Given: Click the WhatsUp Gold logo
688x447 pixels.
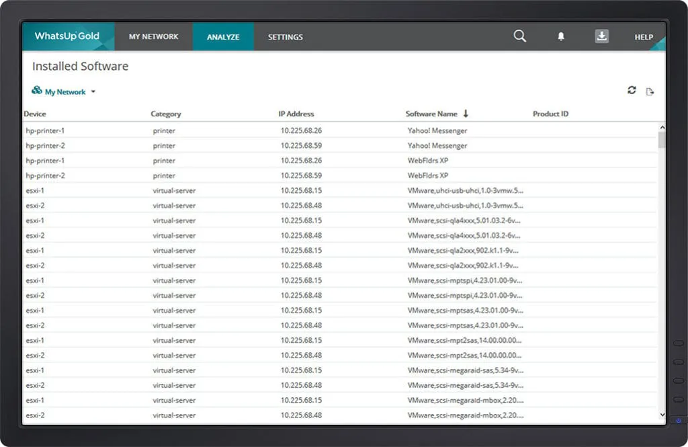Looking at the screenshot, I should click(x=67, y=36).
